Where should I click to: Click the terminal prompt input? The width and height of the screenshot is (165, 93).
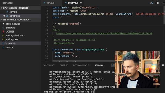(x=94, y=92)
